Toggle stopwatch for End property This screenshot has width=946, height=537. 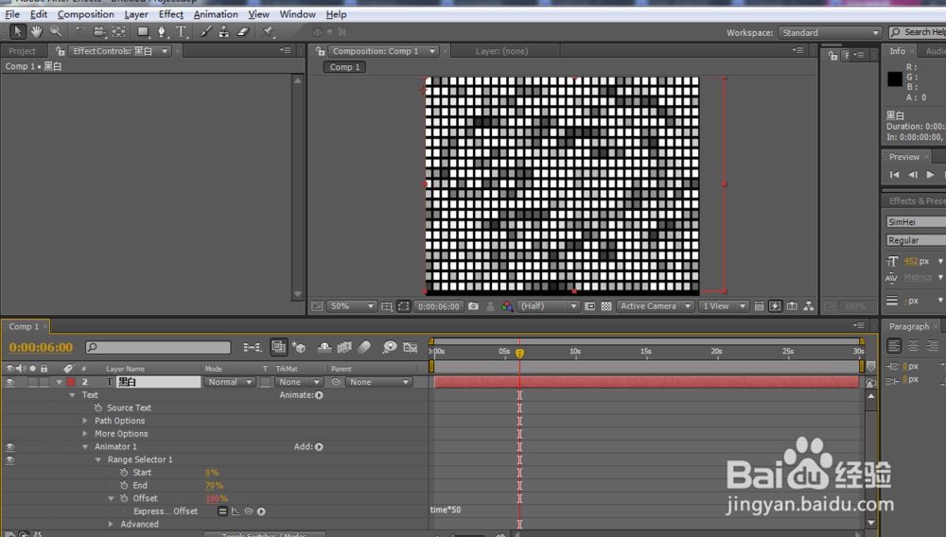124,485
